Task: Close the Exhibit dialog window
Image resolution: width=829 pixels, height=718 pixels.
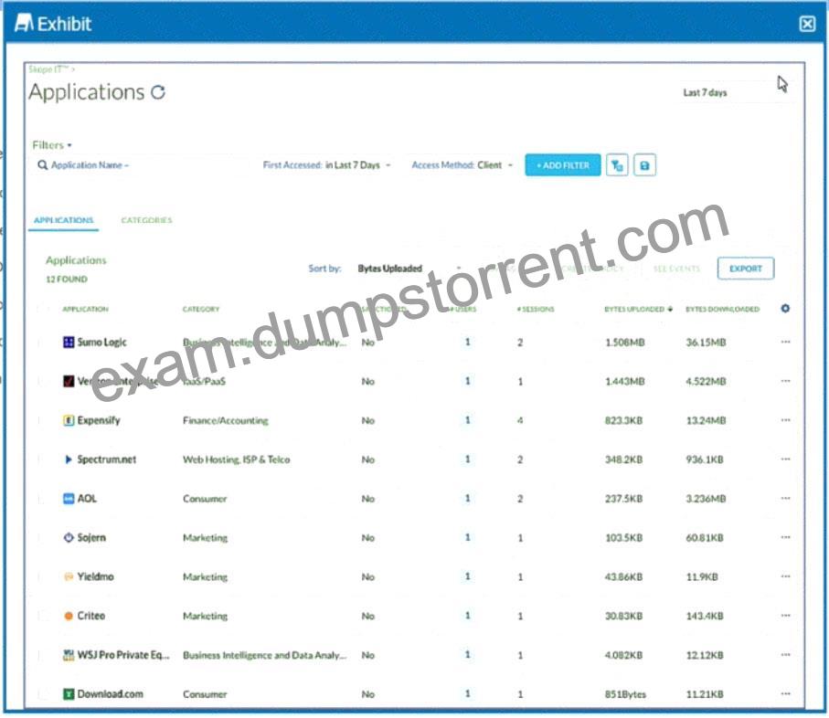Action: click(x=807, y=24)
